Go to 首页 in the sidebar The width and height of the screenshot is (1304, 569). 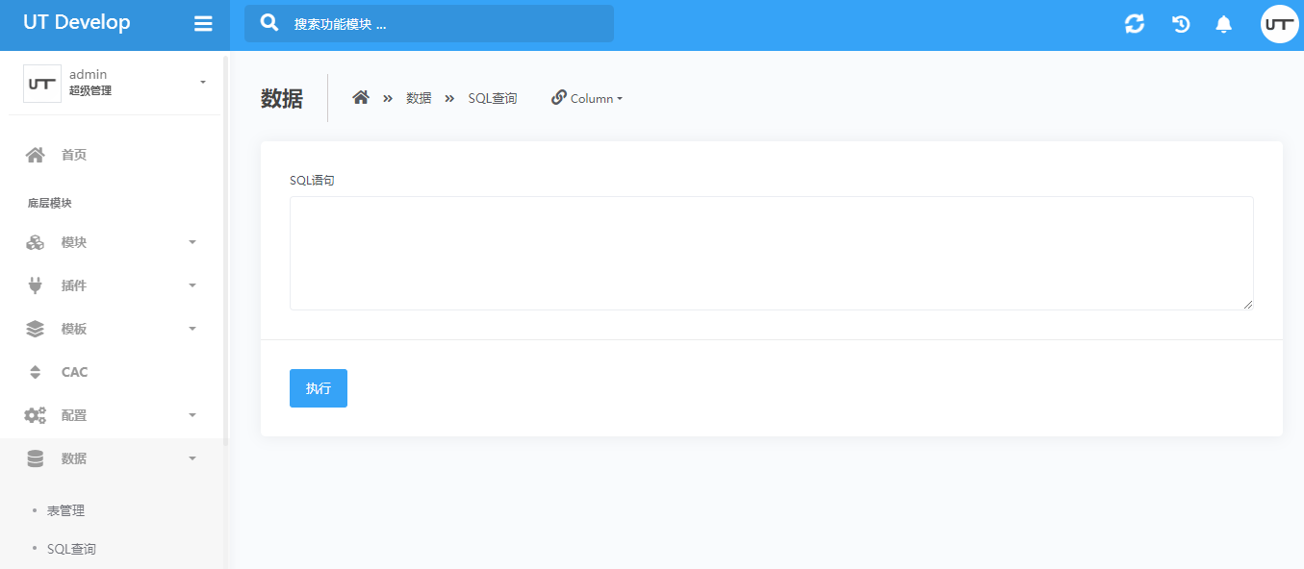click(x=74, y=155)
